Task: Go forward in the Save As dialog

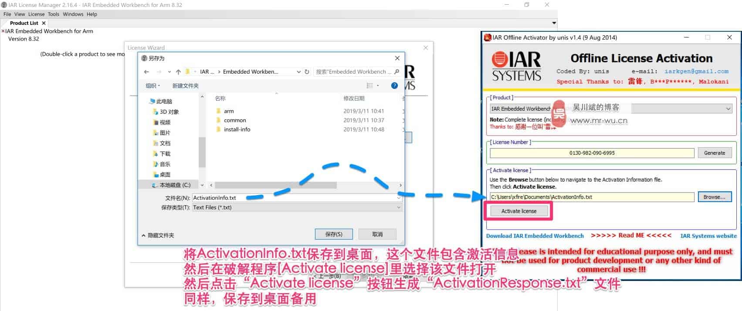Action: (159, 72)
